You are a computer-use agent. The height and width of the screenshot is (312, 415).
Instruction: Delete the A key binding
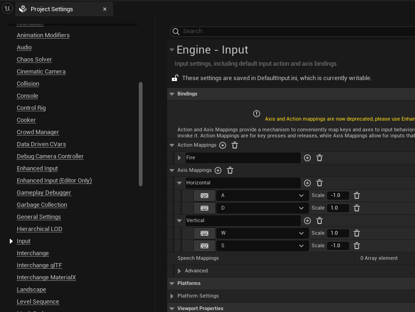pyautogui.click(x=357, y=196)
